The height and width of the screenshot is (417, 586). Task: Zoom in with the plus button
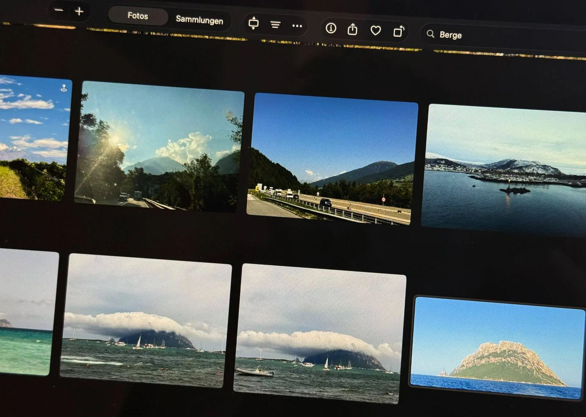coord(79,12)
